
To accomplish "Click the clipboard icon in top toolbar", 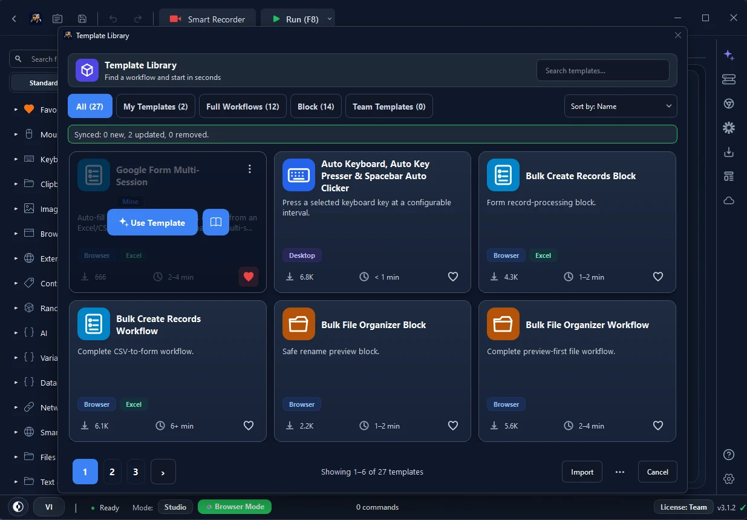I will pos(57,19).
